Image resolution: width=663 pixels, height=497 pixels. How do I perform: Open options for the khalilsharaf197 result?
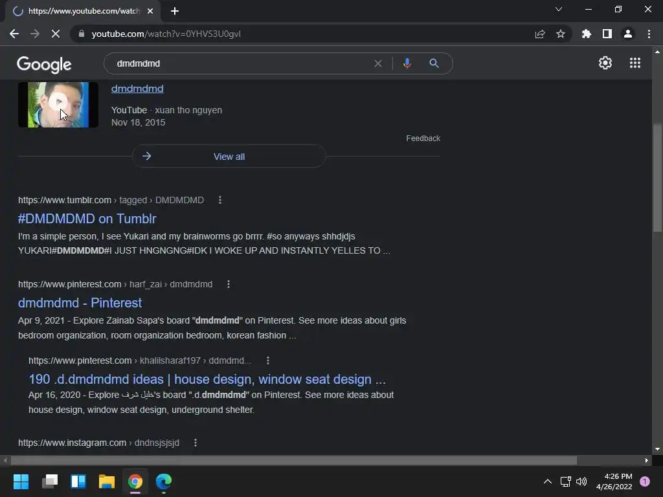[267, 360]
